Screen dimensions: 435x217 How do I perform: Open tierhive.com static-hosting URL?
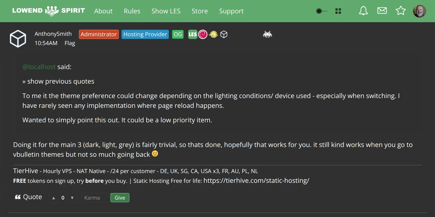(256, 181)
